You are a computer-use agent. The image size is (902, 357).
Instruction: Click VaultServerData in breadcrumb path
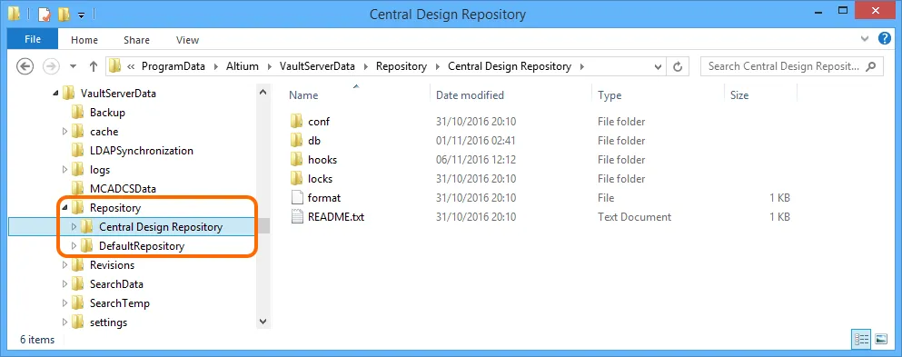coord(317,66)
